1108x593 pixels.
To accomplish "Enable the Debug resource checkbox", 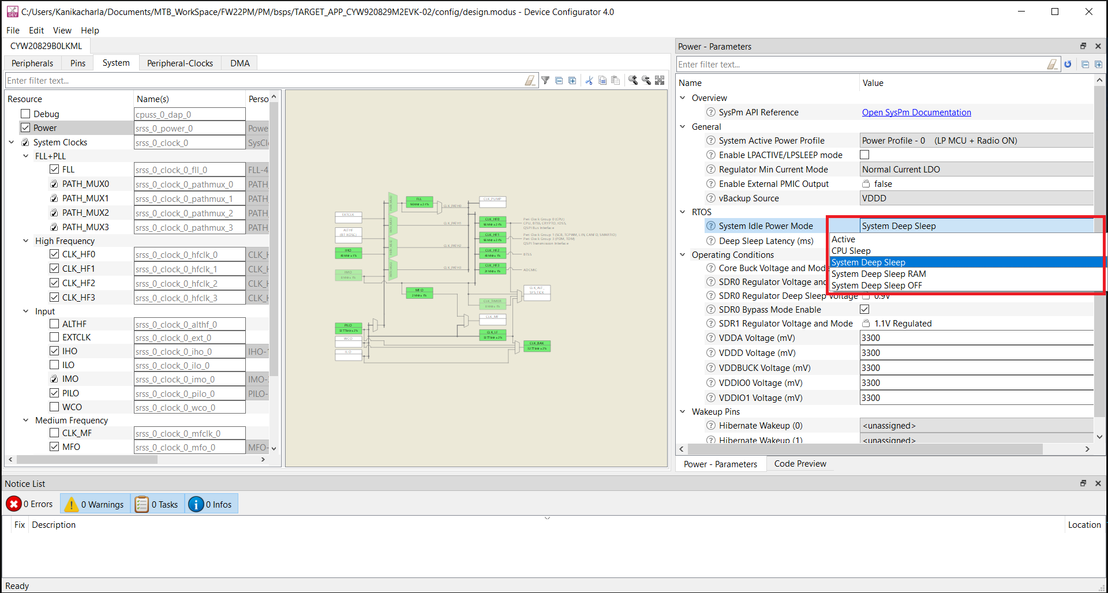I will tap(25, 114).
